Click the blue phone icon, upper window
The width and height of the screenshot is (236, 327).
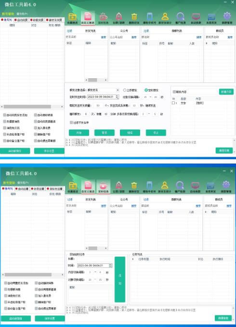(149, 18)
